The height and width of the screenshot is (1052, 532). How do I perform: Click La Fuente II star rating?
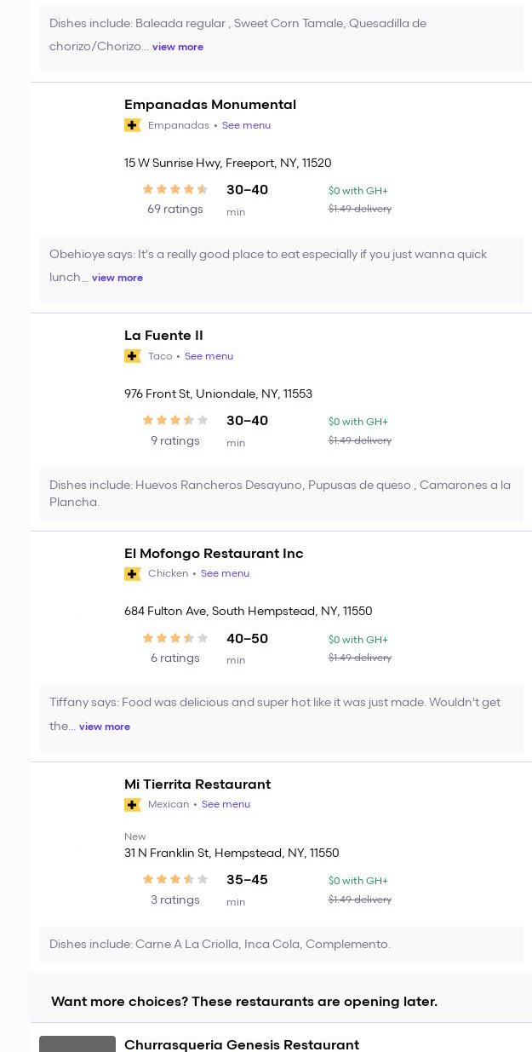[175, 421]
